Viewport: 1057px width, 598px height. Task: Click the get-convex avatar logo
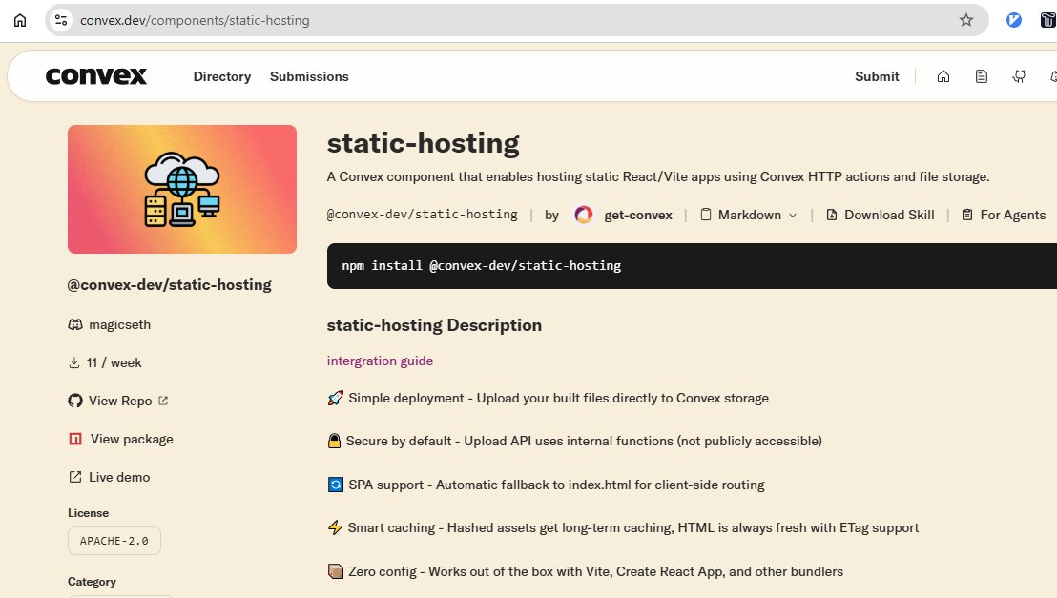click(x=584, y=215)
